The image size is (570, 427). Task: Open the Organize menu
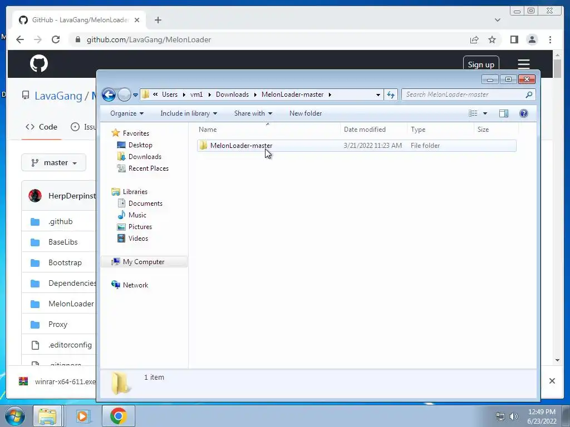pyautogui.click(x=127, y=113)
